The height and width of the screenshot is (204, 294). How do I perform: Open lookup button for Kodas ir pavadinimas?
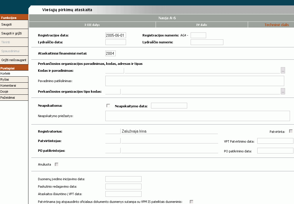coord(283,70)
